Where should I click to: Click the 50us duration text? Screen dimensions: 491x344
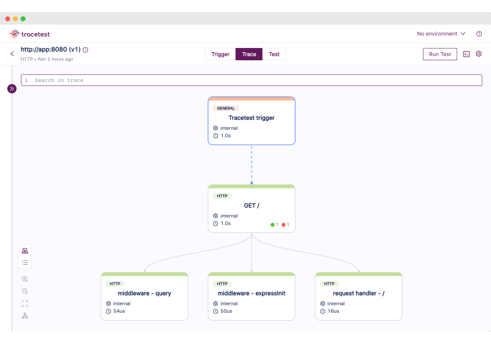pos(226,311)
